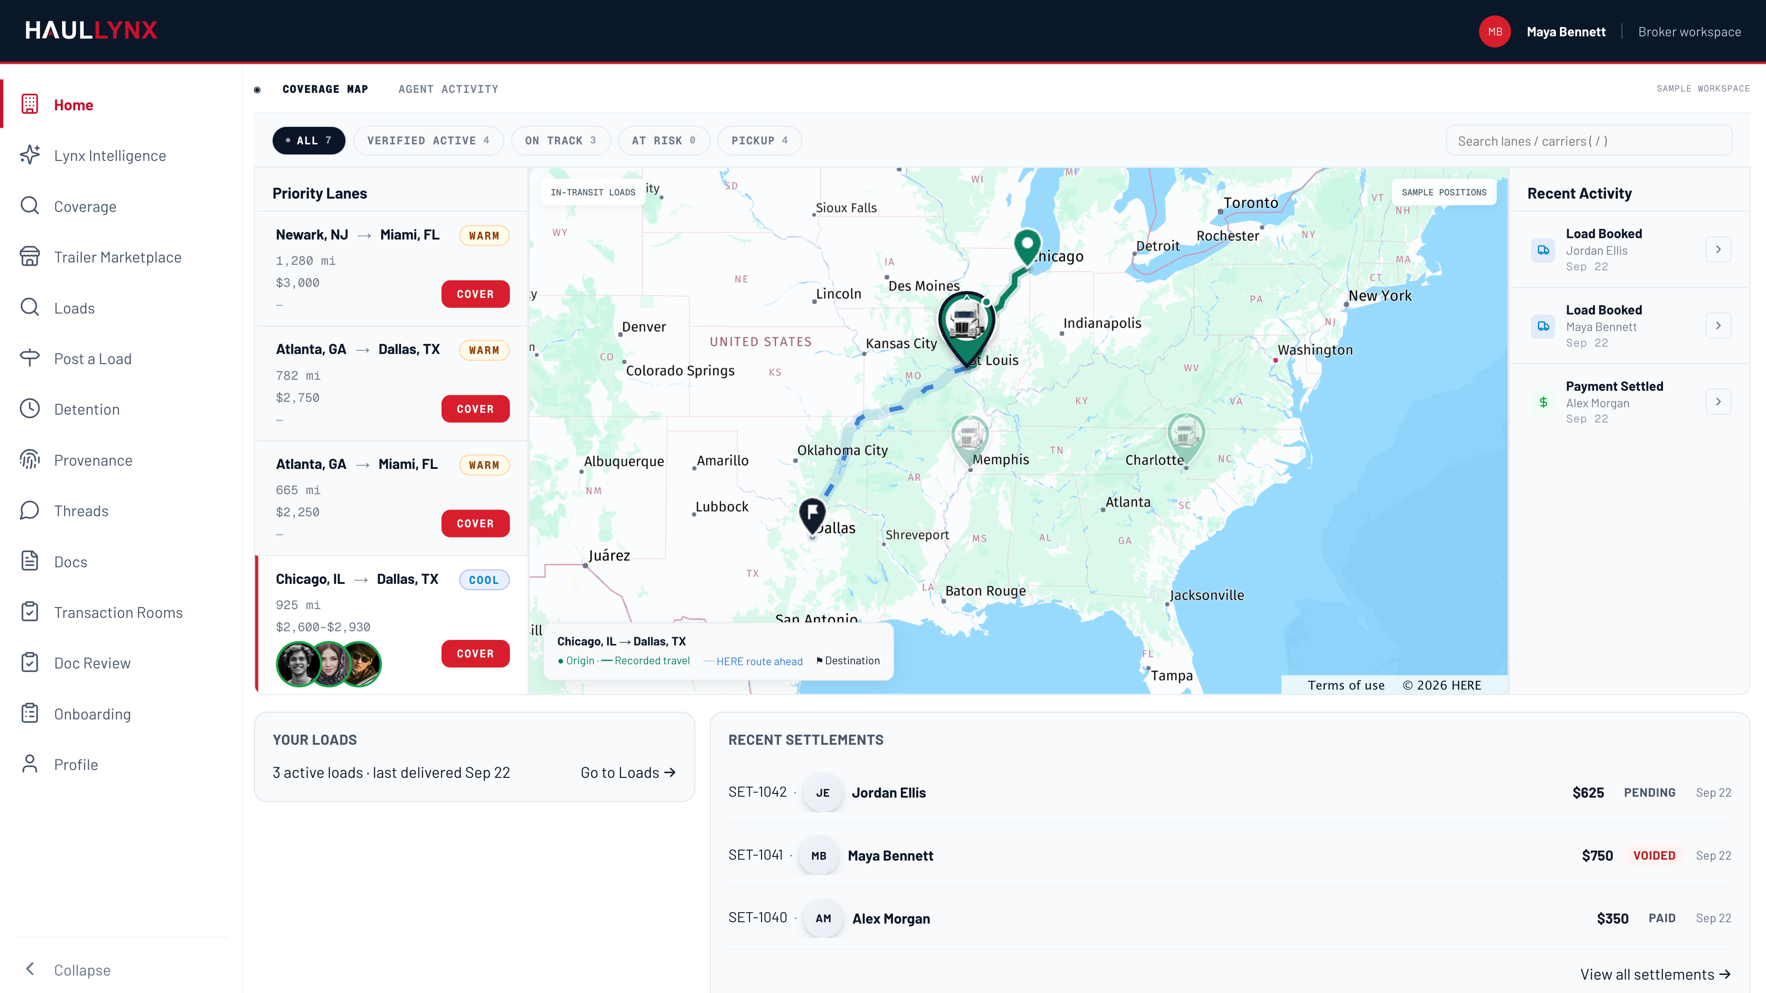Viewport: 1766px width, 993px height.
Task: Toggle the PICKUP filter chip
Action: [x=760, y=141]
